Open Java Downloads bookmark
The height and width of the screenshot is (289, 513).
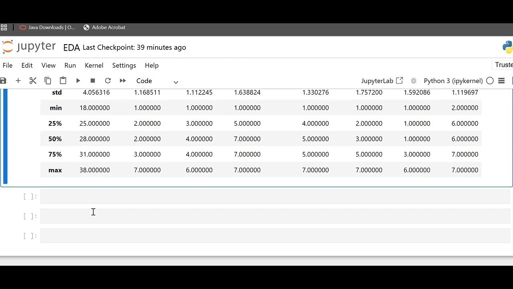[x=47, y=27]
